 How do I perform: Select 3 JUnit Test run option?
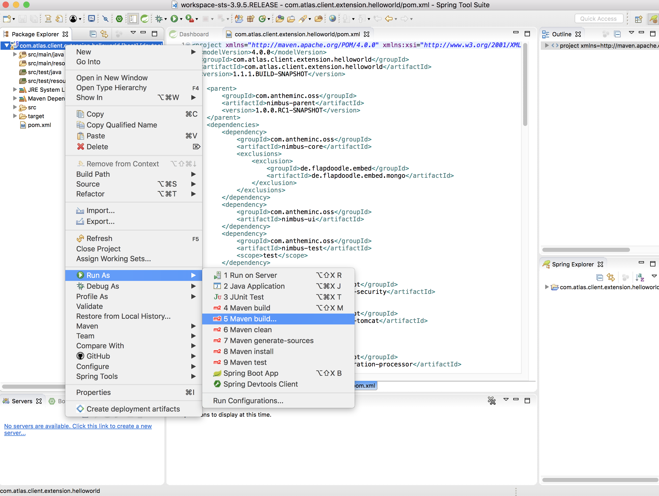click(278, 297)
